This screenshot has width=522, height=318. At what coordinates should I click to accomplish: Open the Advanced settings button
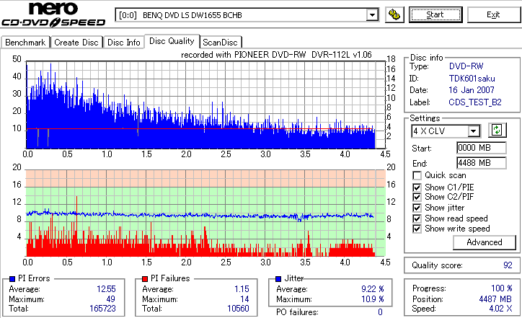click(484, 242)
